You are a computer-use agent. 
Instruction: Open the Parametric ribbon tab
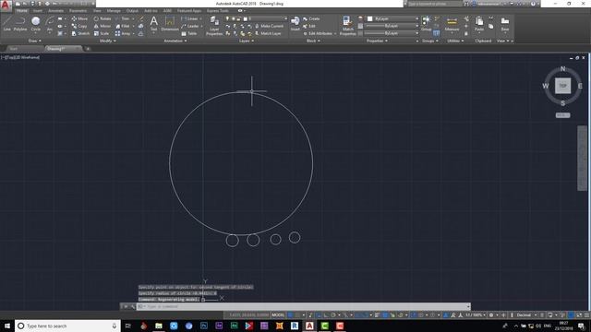[78, 11]
